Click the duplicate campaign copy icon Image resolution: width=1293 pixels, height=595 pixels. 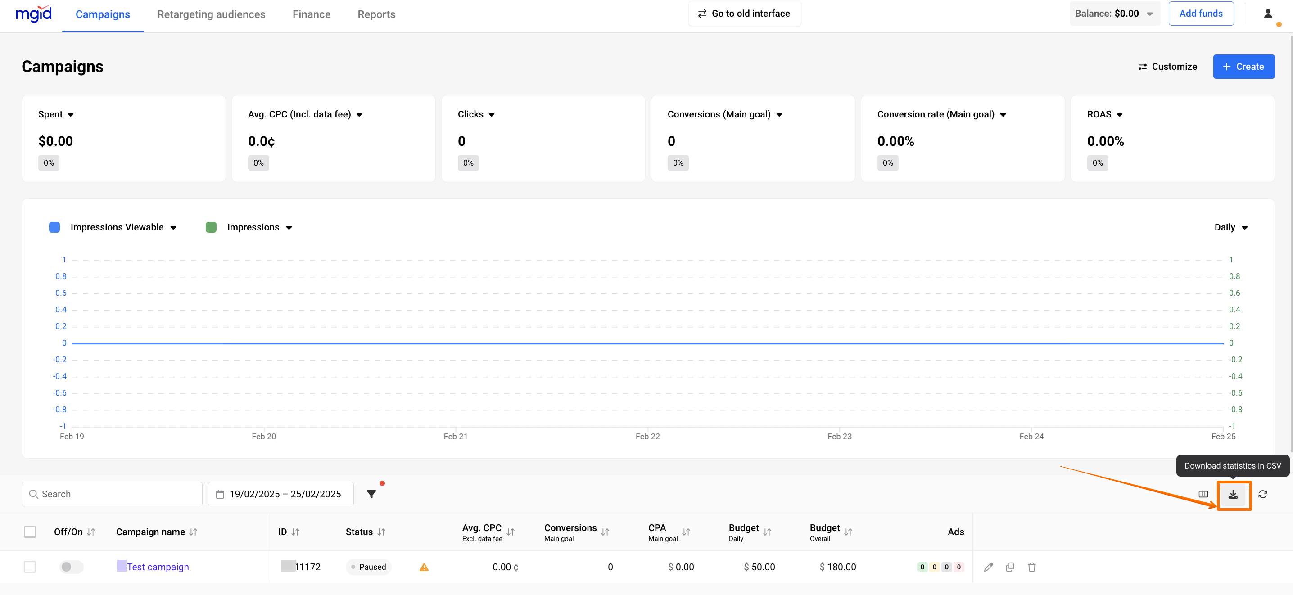click(1010, 567)
